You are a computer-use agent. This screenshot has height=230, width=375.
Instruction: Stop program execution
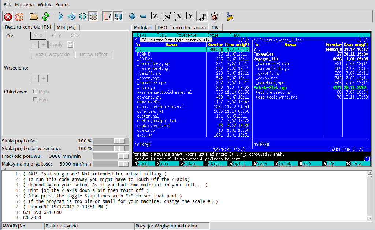click(93, 16)
